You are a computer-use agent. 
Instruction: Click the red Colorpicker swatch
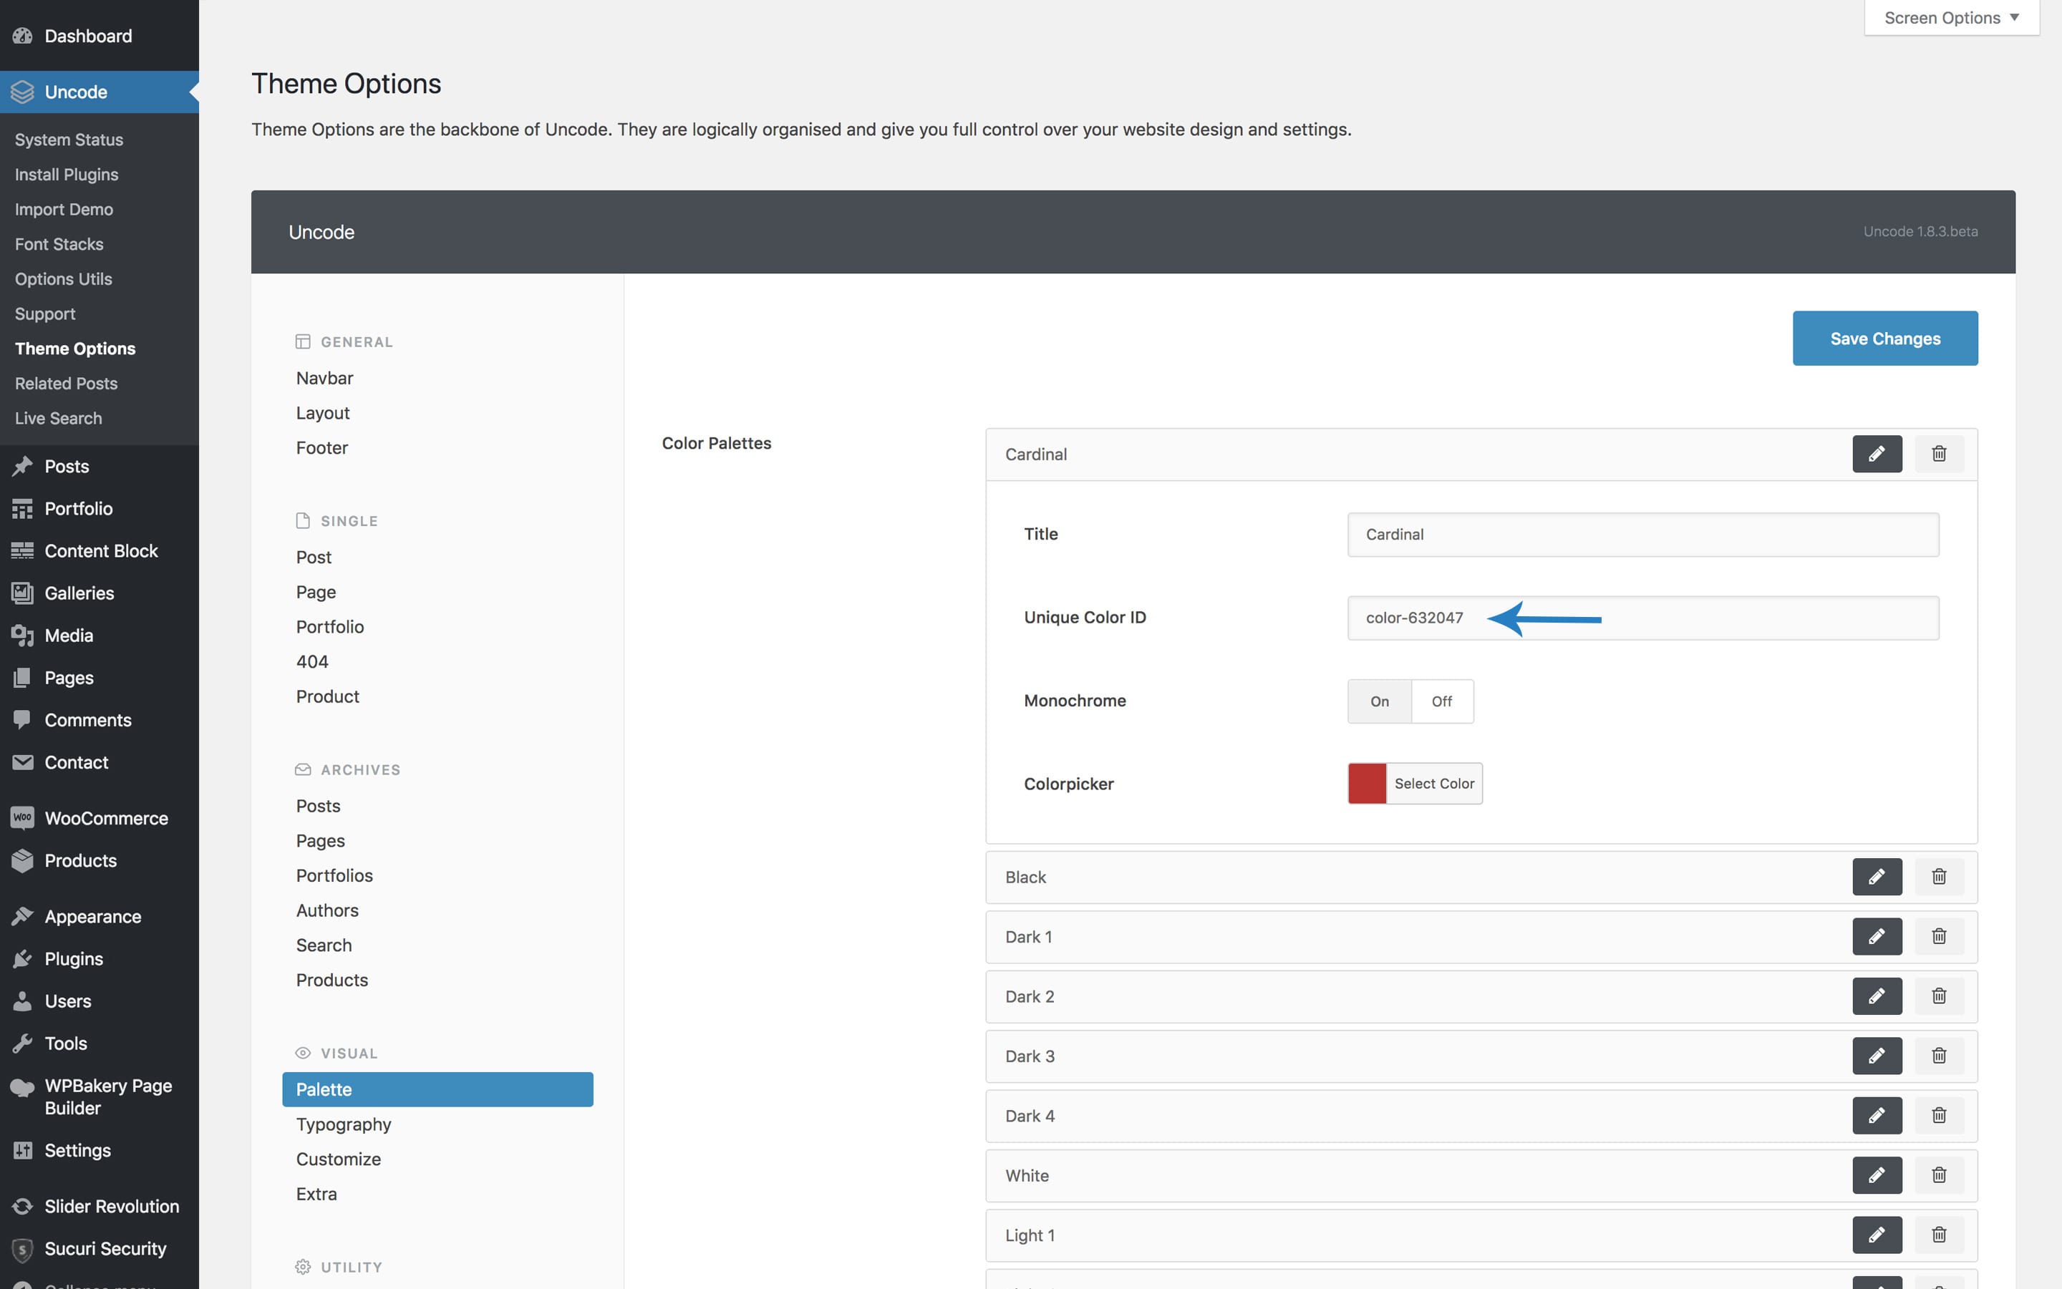tap(1367, 784)
